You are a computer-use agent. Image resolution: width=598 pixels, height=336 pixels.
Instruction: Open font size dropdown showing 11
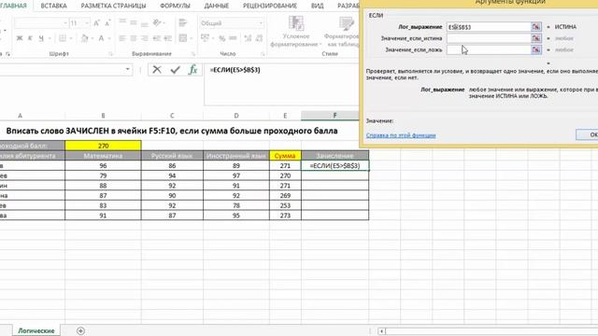(x=86, y=23)
